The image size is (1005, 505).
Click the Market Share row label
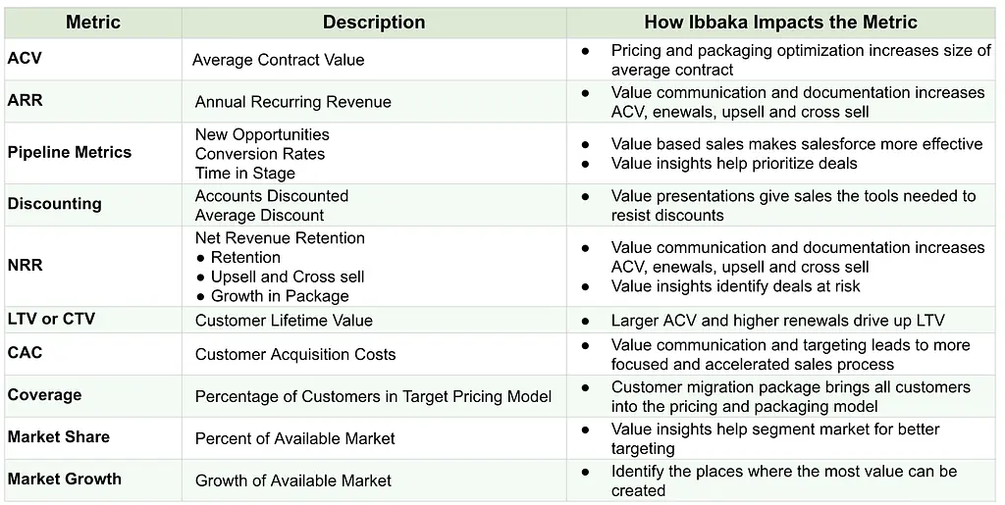pos(58,436)
